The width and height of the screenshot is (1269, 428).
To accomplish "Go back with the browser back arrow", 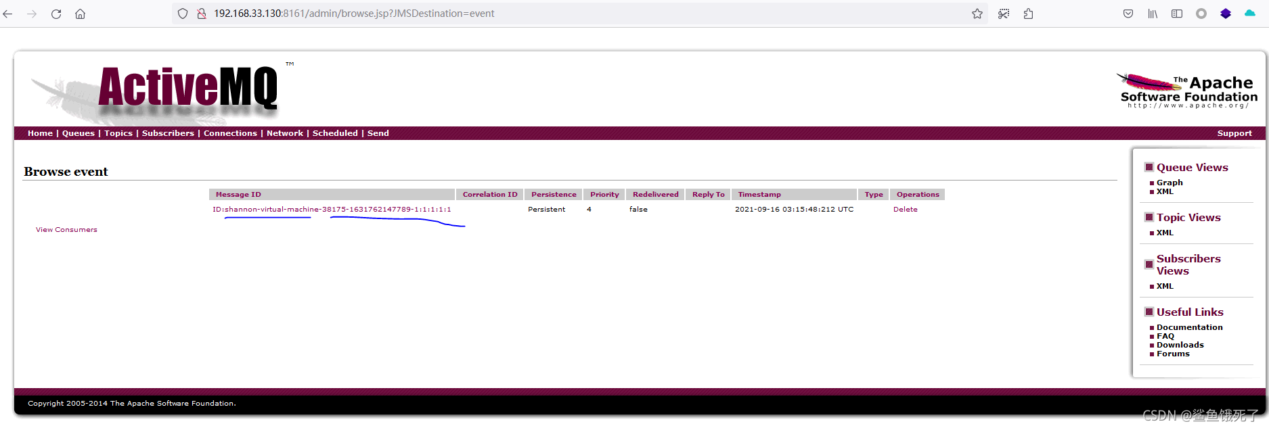I will 8,14.
